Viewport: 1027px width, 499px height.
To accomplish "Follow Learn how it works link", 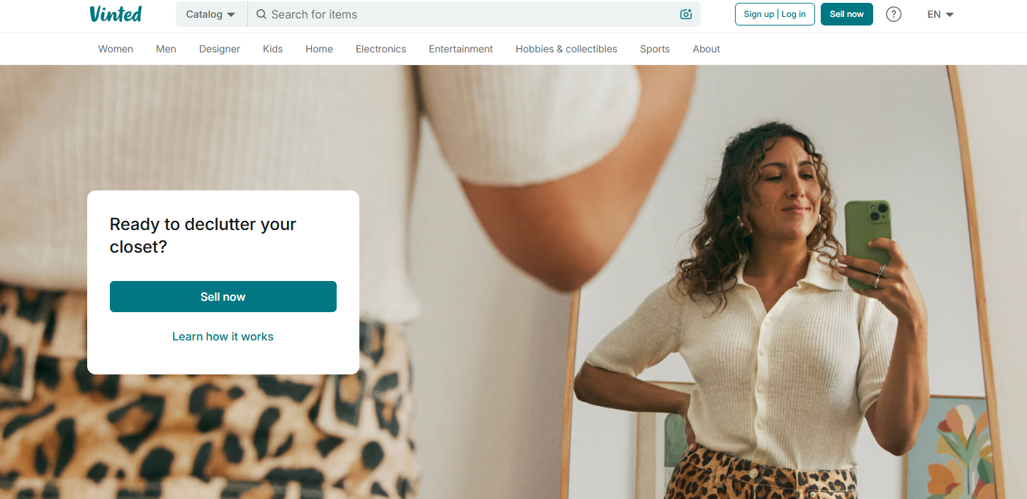I will [223, 336].
